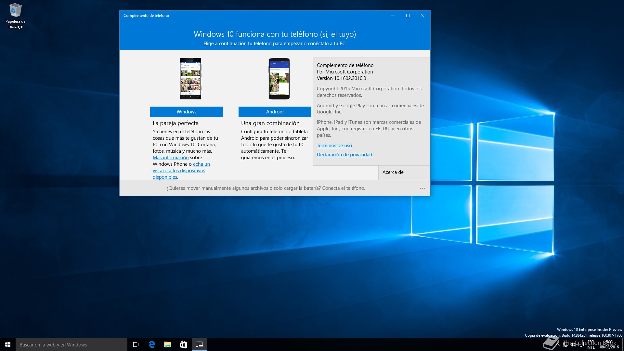Viewport: 624px width, 351px height.
Task: Choose Acerca de menu entry
Action: point(404,173)
